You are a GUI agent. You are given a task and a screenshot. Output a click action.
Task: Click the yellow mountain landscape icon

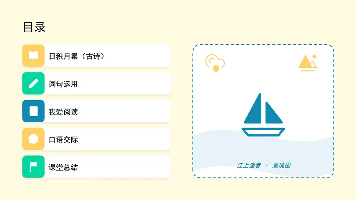pos(307,63)
